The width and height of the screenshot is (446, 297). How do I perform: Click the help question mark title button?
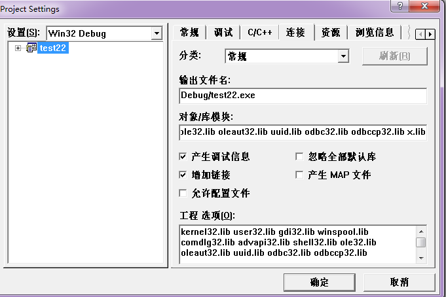tap(400, 6)
